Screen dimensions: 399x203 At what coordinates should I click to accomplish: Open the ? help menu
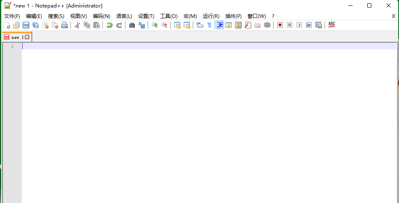(273, 16)
